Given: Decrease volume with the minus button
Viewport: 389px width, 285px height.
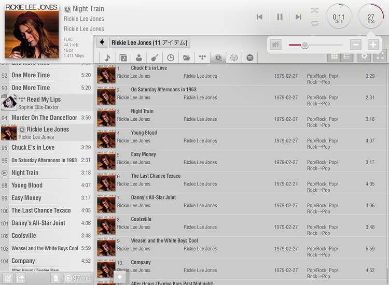Looking at the screenshot, I should pos(356,45).
